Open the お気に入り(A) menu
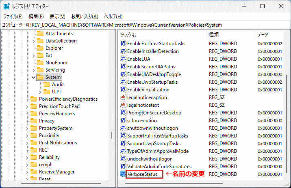Viewport: 291px width, 188px height. (x=85, y=17)
